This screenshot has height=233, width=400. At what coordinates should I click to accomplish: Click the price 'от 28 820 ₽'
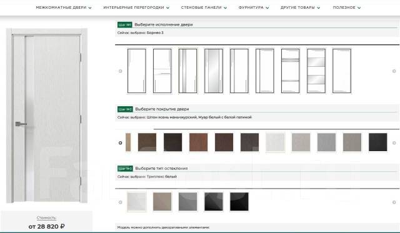tap(46, 226)
